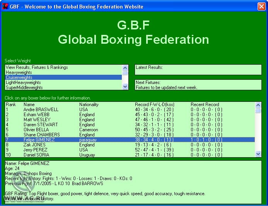Click the Previous Fight Brad BARROWS line
Image resolution: width=268 pixels, height=206 pixels.
[54, 184]
